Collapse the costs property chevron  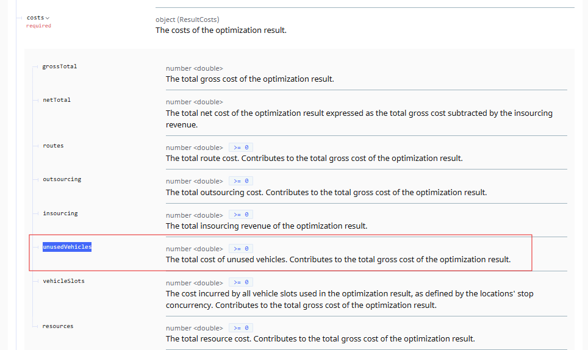coord(48,18)
